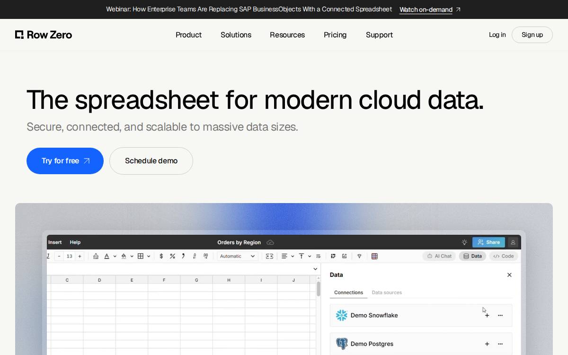Open the Automatic number format dropdown
Viewport: 568px width, 355px height.
click(237, 256)
